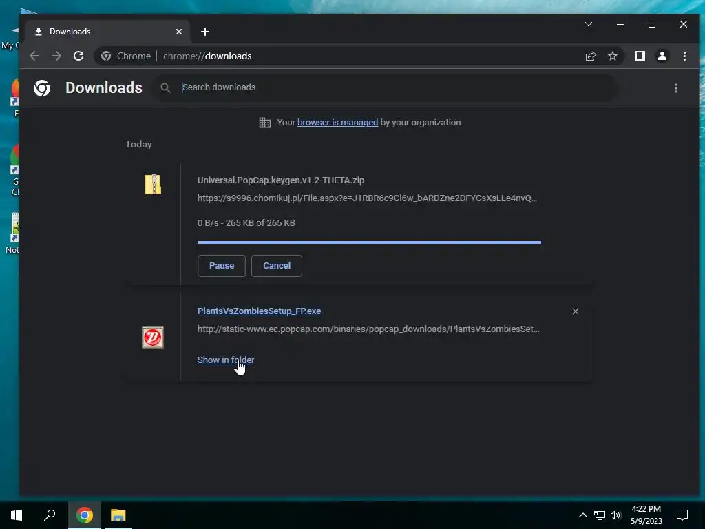The height and width of the screenshot is (529, 705).
Task: Open the Windows Start menu
Action: [17, 515]
